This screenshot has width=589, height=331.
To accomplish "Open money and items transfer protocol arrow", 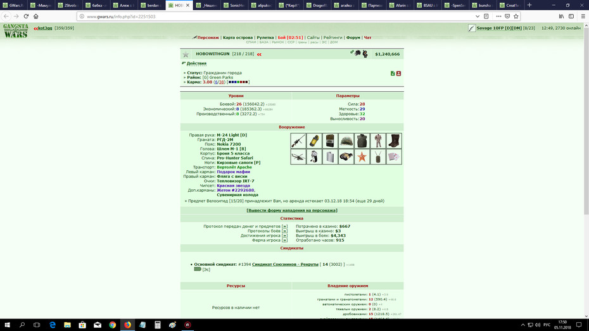I will [284, 227].
